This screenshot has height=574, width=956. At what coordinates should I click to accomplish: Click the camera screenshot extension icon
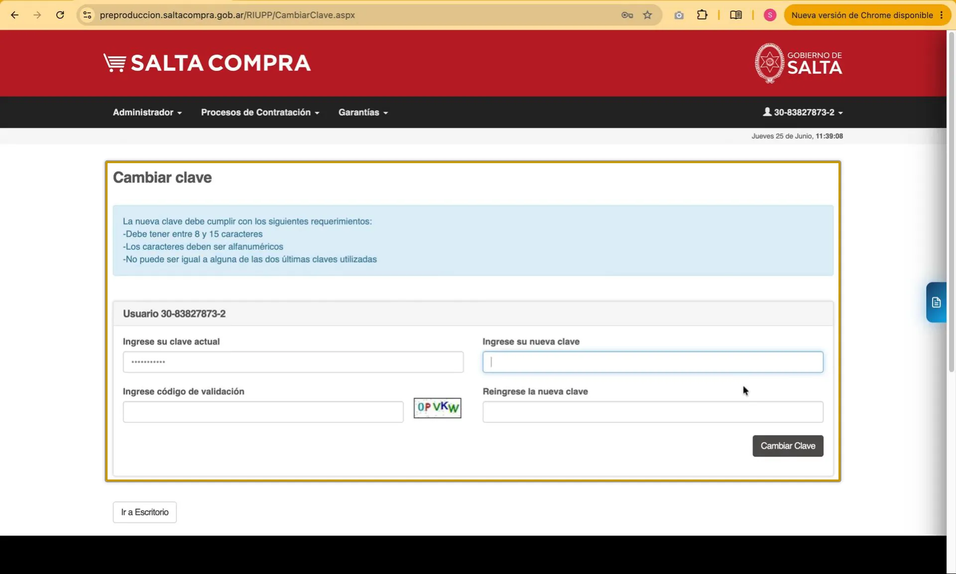click(x=679, y=15)
